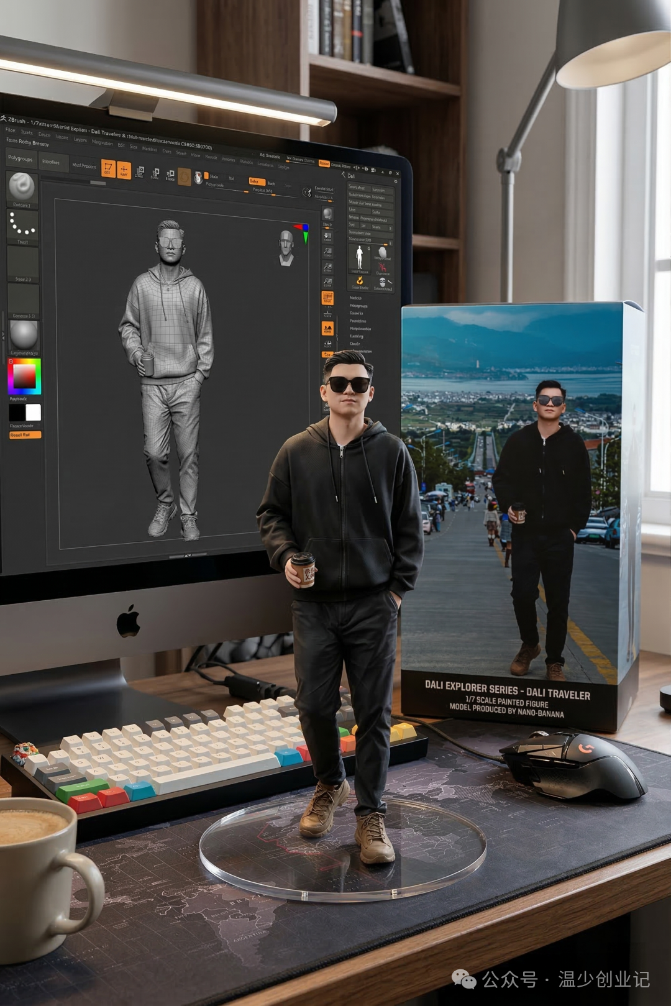Click the orange flame tool icon
Screen dimensions: 671x1006
tap(359, 280)
